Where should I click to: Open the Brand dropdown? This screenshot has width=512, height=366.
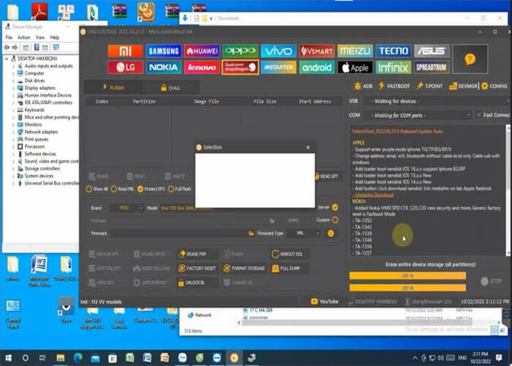click(127, 208)
